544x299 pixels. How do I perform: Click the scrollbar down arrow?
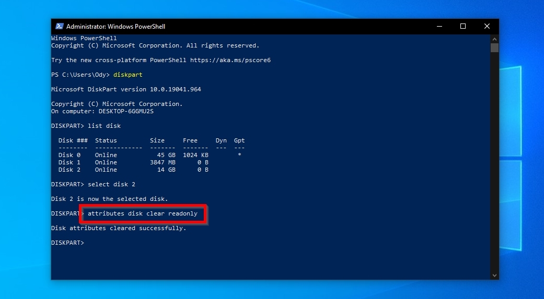pos(494,276)
